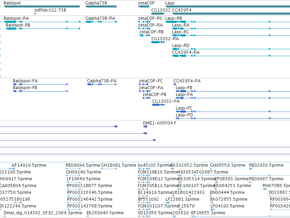This screenshot has height=218, width=290.
Task: Click the RE09967.5prime EST label
Action: coord(266,179)
